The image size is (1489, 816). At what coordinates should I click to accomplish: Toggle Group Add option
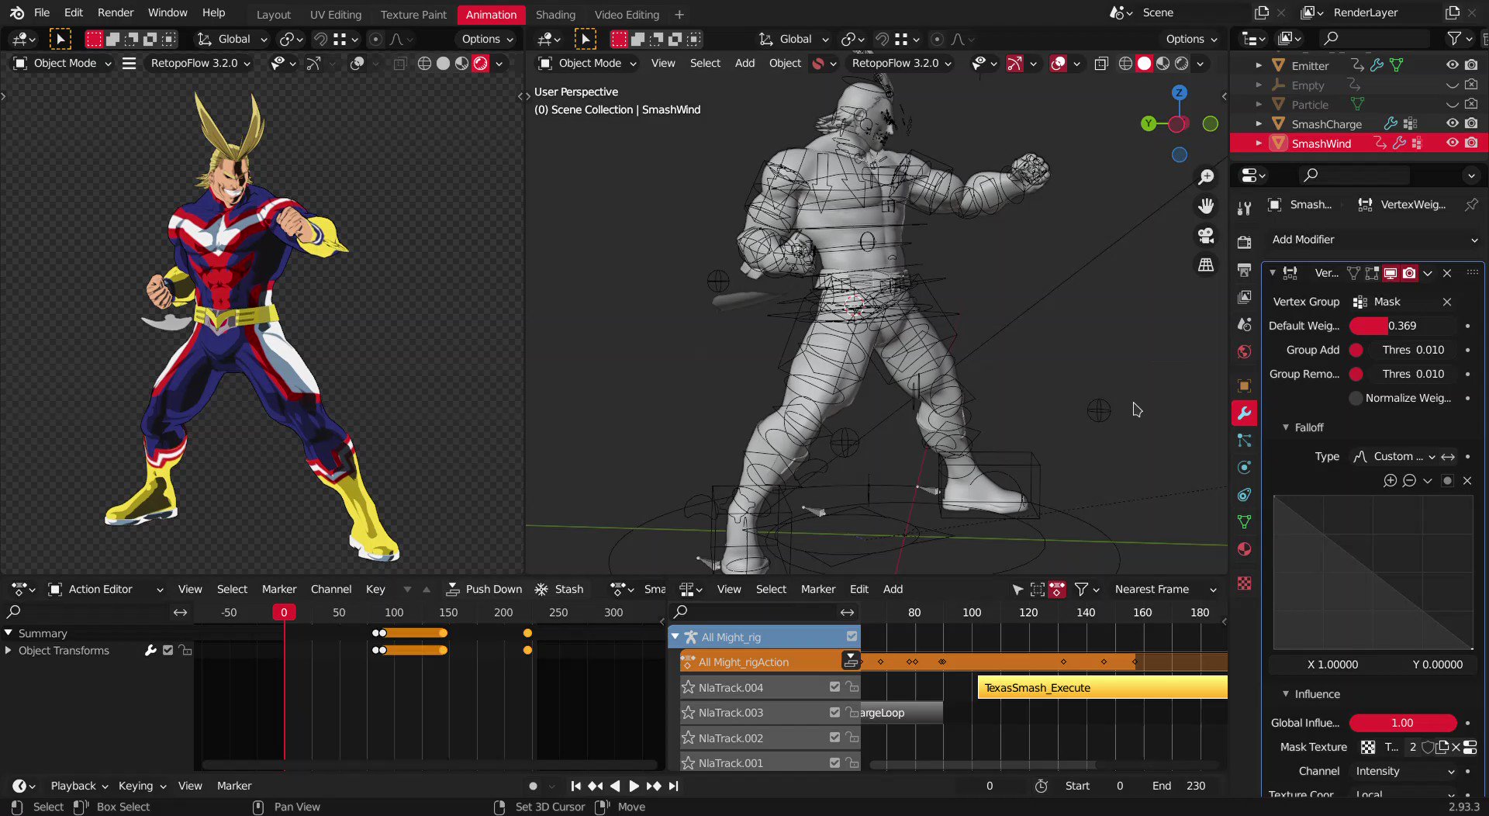[x=1356, y=350]
